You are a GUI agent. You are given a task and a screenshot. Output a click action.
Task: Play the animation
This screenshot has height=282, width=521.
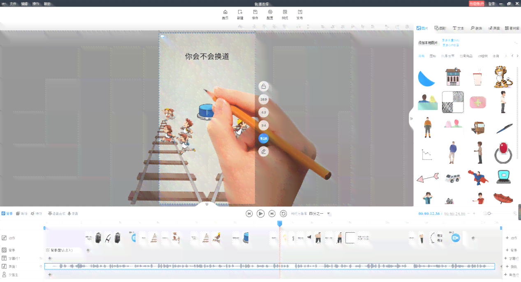coord(261,213)
